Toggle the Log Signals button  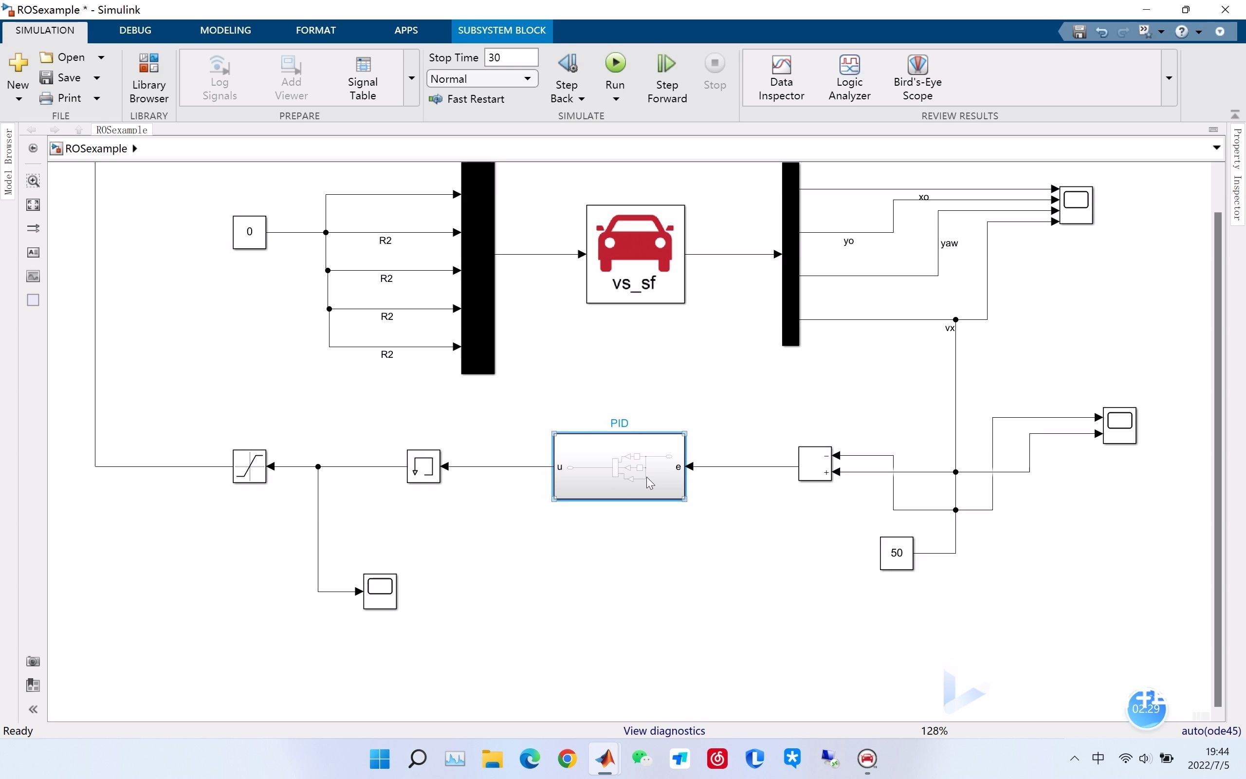coord(219,77)
